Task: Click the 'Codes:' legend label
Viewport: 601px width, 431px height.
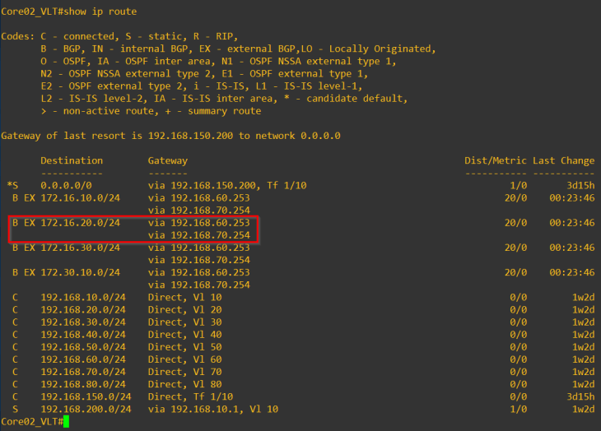Action: coord(17,37)
